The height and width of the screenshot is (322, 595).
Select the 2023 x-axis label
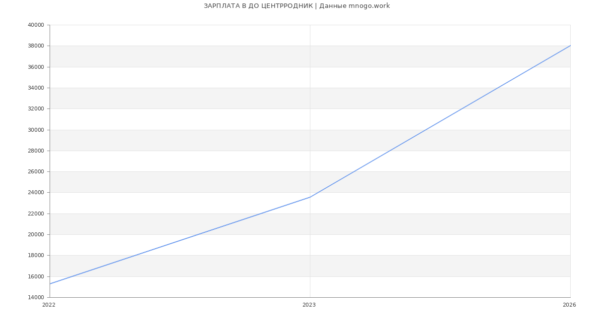[309, 305]
